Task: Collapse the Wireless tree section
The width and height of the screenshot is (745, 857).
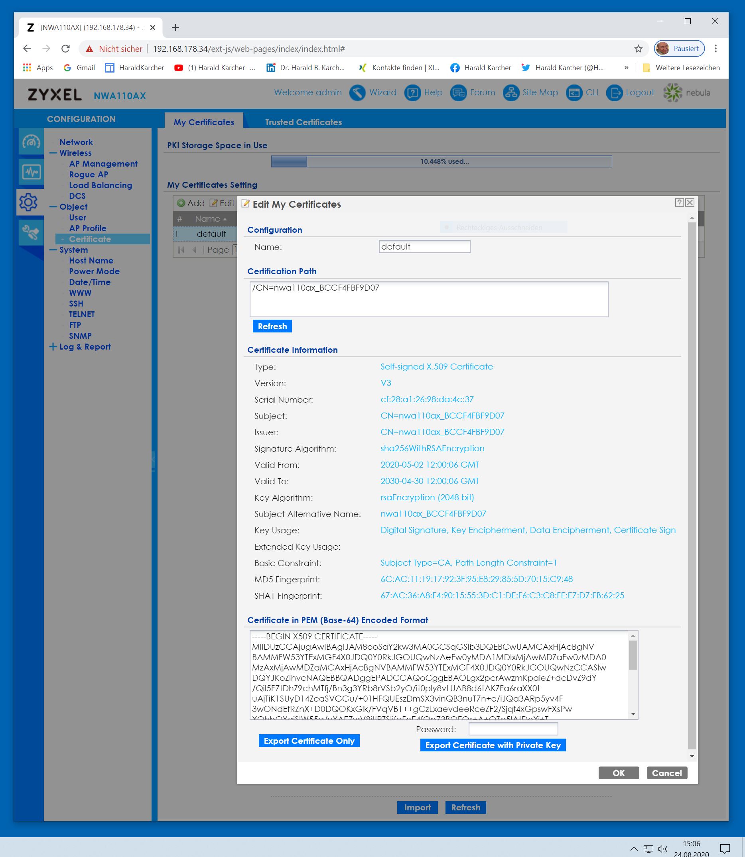Action: coord(53,153)
